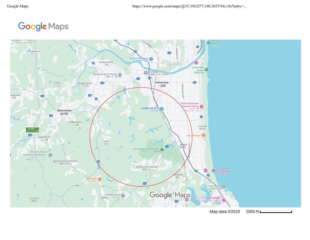Screen dimensions: 310x240
Task: Open the Cafe&Diner gray pin
Action: pyautogui.click(x=123, y=196)
